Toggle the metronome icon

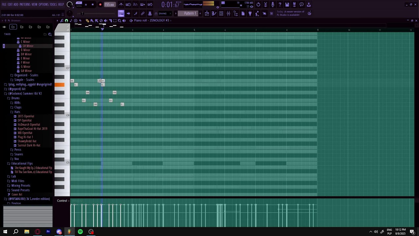[121, 5]
